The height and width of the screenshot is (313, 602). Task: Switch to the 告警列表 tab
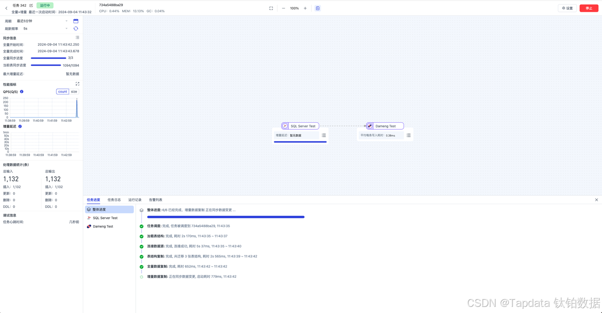(156, 200)
